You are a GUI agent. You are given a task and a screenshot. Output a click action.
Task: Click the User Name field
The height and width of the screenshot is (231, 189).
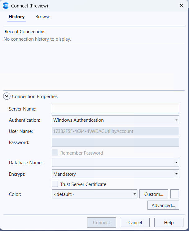click(x=115, y=131)
